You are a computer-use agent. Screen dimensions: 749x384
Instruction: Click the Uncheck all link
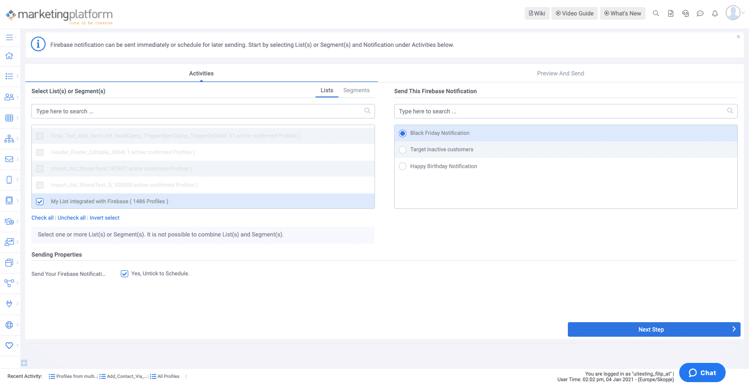coord(72,218)
